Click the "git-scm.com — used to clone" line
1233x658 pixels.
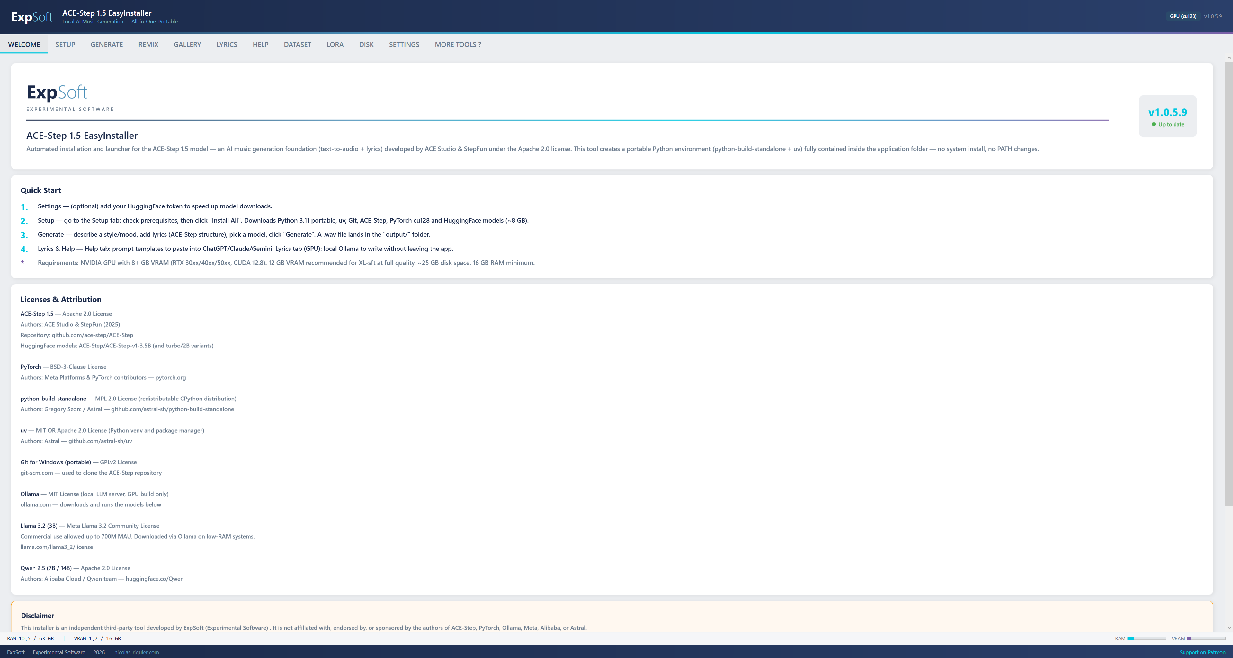click(x=91, y=472)
